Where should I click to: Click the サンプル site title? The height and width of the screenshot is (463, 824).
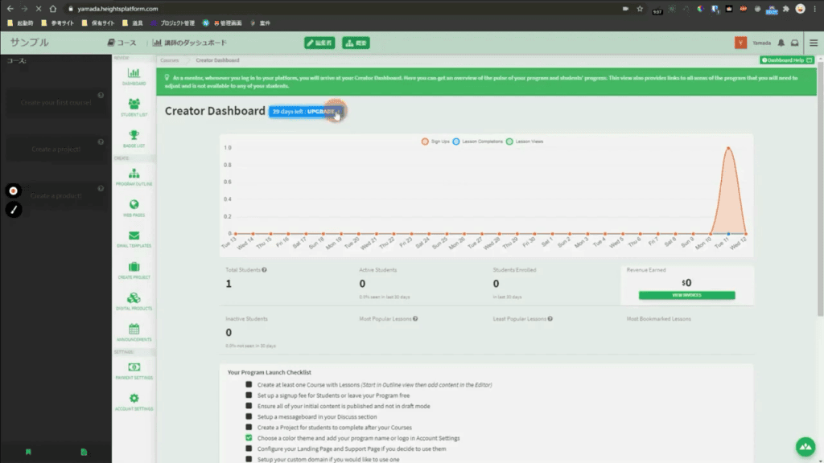coord(30,43)
